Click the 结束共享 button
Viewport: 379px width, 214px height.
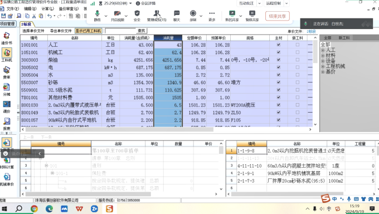(277, 16)
